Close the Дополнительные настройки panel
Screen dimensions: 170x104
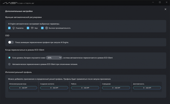coord(165,9)
